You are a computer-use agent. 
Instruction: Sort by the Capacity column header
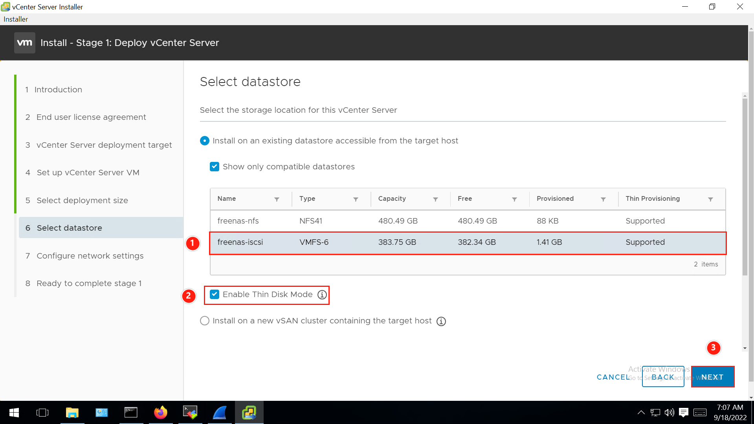pyautogui.click(x=392, y=199)
